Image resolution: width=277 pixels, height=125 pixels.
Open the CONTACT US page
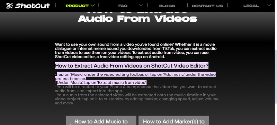pos(207,6)
